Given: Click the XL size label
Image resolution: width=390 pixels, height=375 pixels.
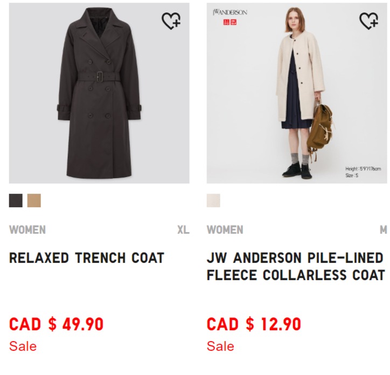Looking at the screenshot, I should (183, 230).
